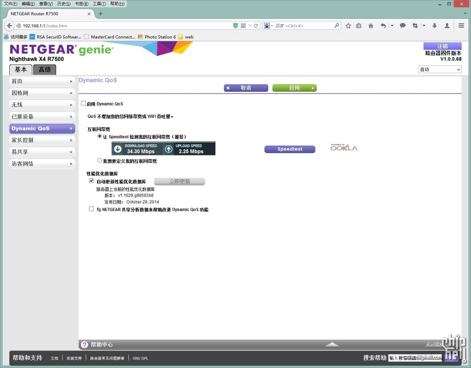Click the upload speed arrow icon
Viewport: 471px width, 368px height.
coord(169,149)
